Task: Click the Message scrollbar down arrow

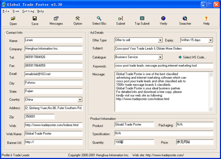Action: [x=211, y=109]
